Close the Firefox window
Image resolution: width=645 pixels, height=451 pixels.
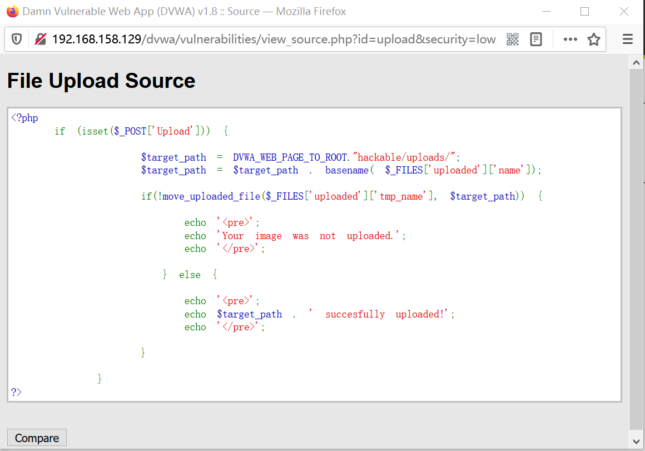pyautogui.click(x=624, y=12)
